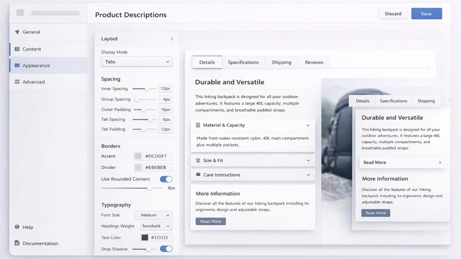Screen dimensions: 461x259
Task: Toggle the Drop Shadow switch
Action: pos(166,249)
